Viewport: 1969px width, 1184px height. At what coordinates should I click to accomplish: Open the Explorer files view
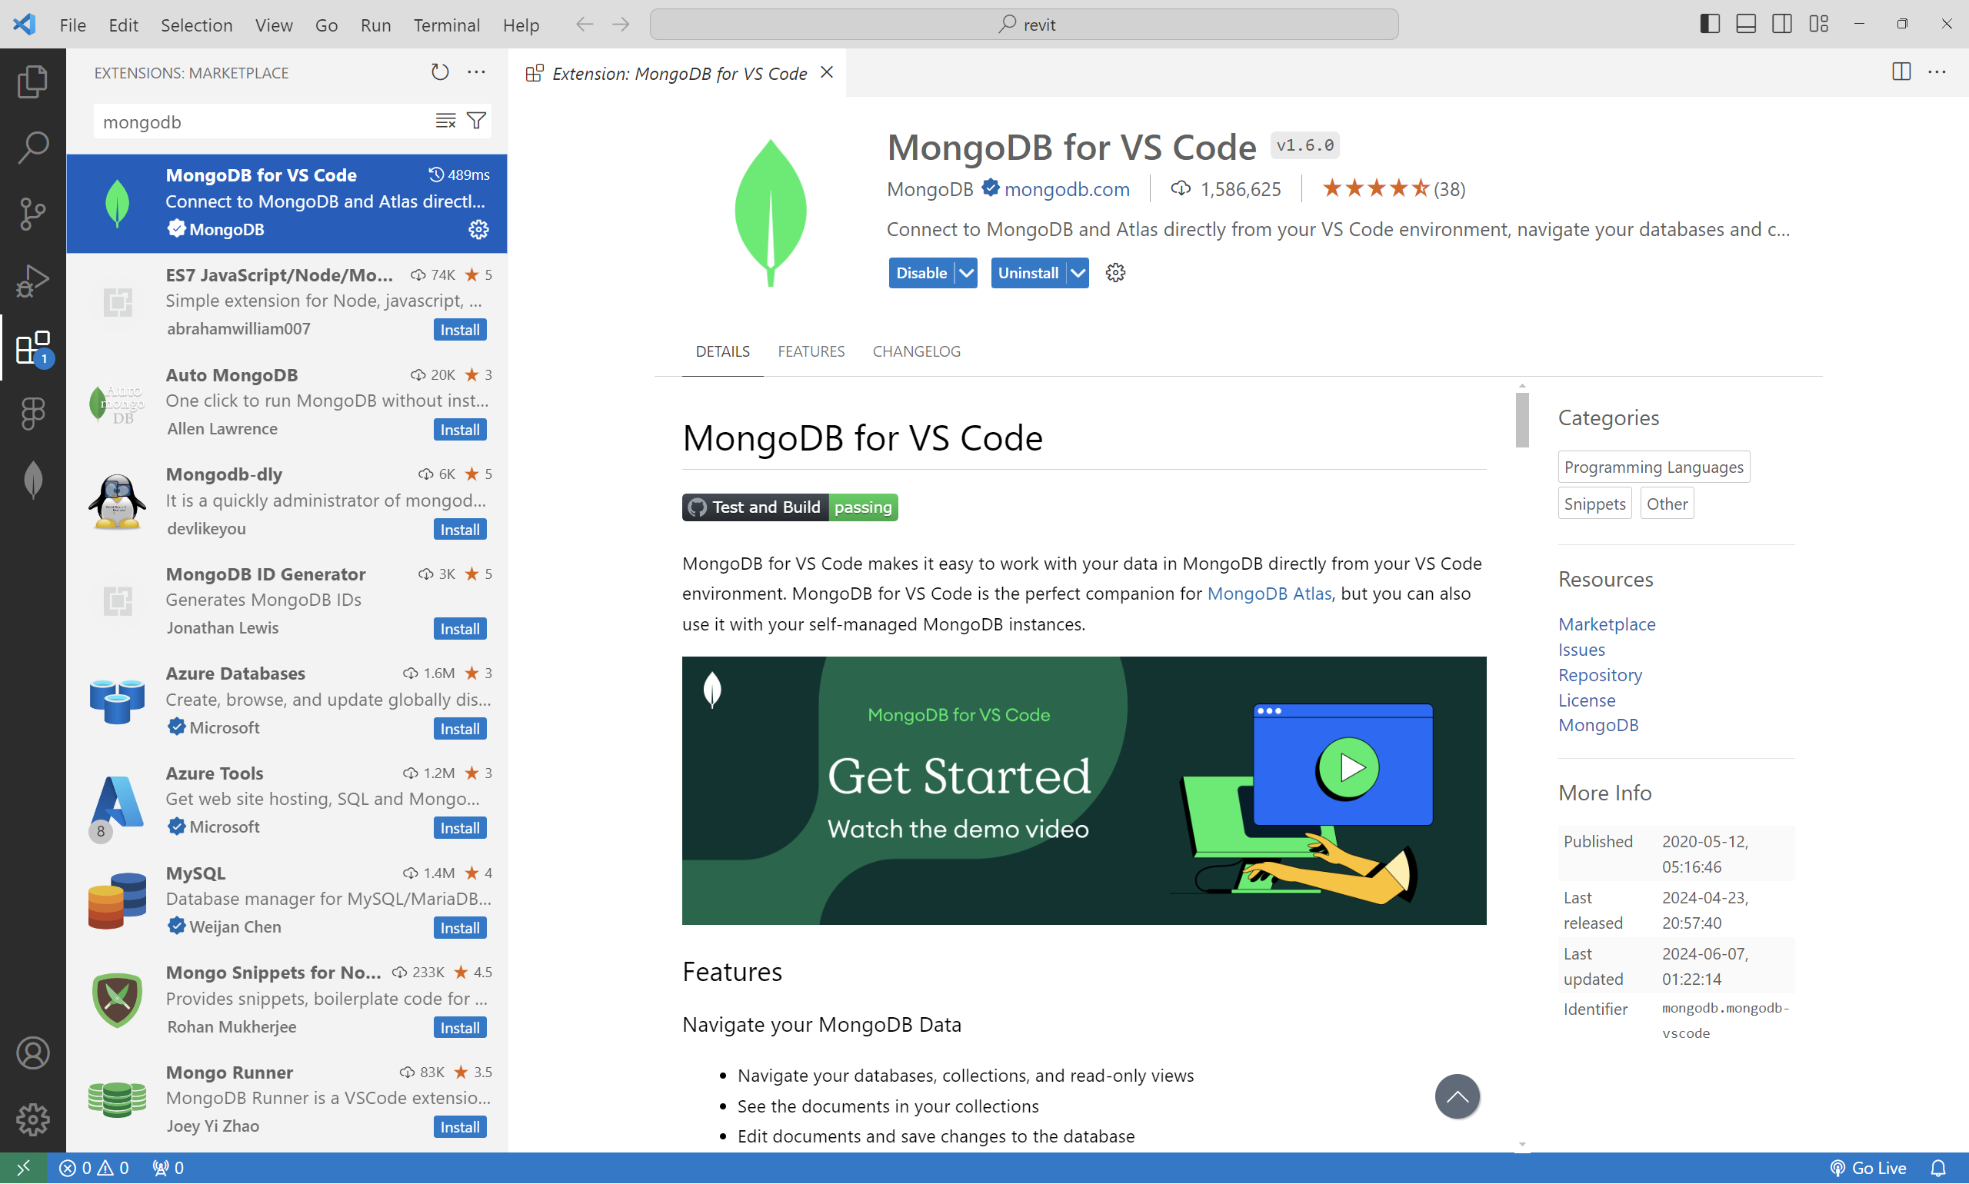(x=33, y=81)
